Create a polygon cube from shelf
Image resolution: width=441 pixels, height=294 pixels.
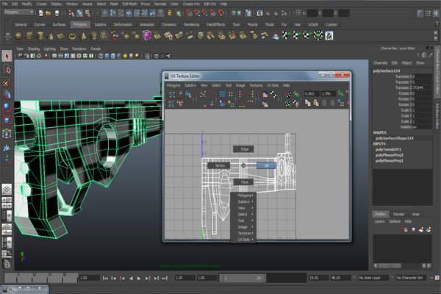coord(29,36)
